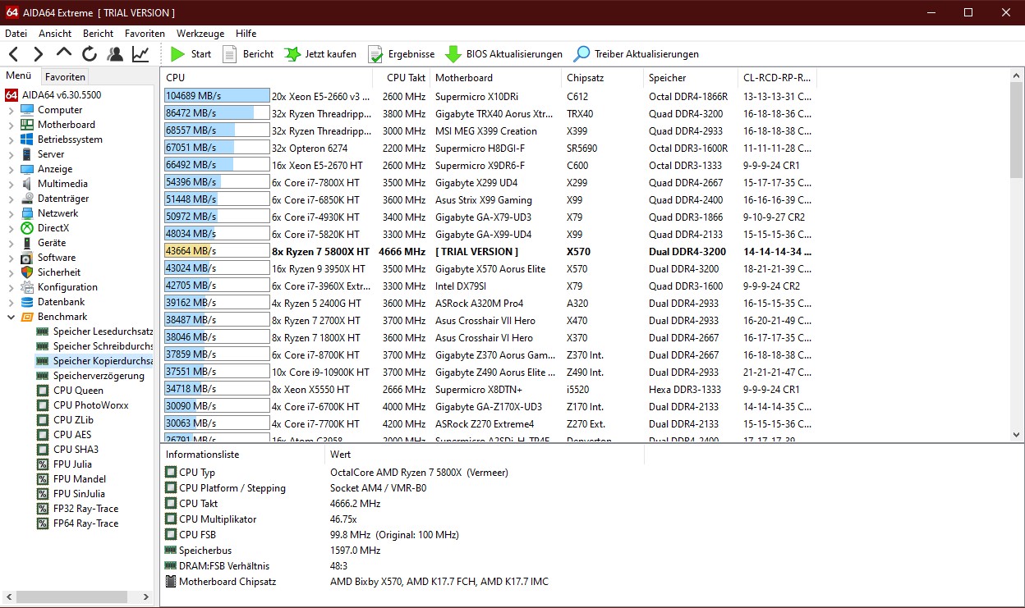Select the 86472 MB/s result bar
This screenshot has width=1025, height=608.
pyautogui.click(x=217, y=113)
